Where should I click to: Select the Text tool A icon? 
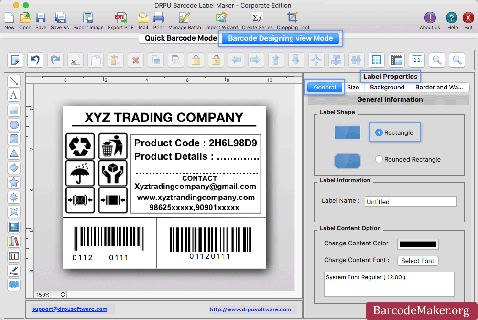[14, 95]
